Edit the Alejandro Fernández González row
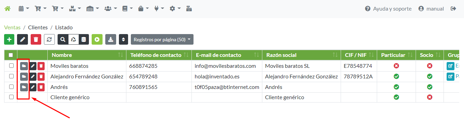The image size is (464, 138). click(x=33, y=77)
